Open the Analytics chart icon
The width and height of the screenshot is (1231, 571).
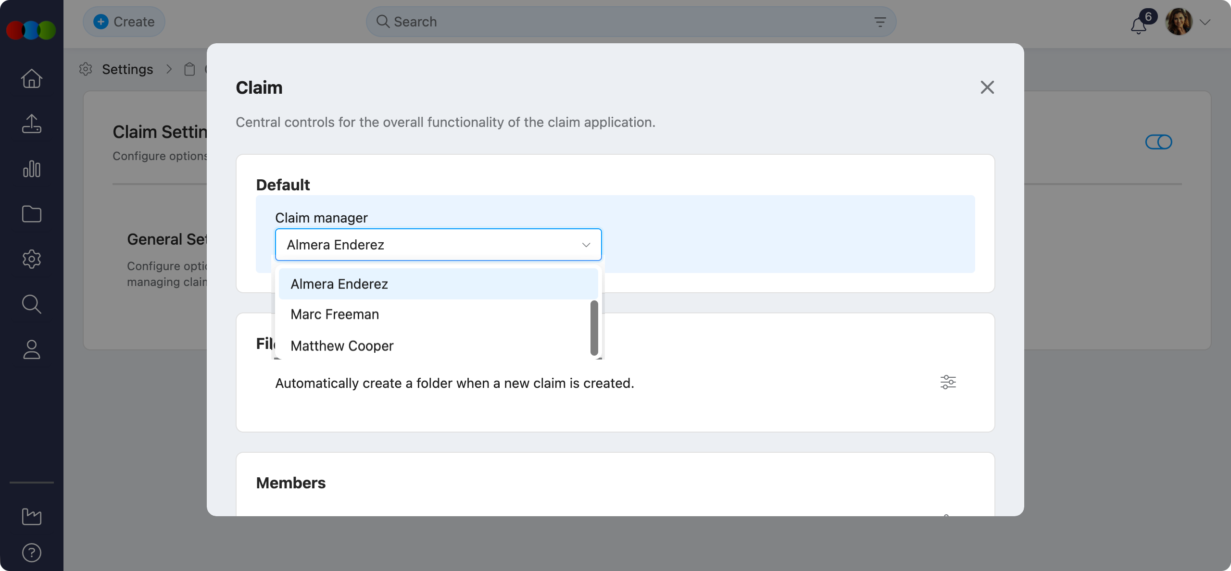[x=31, y=169]
